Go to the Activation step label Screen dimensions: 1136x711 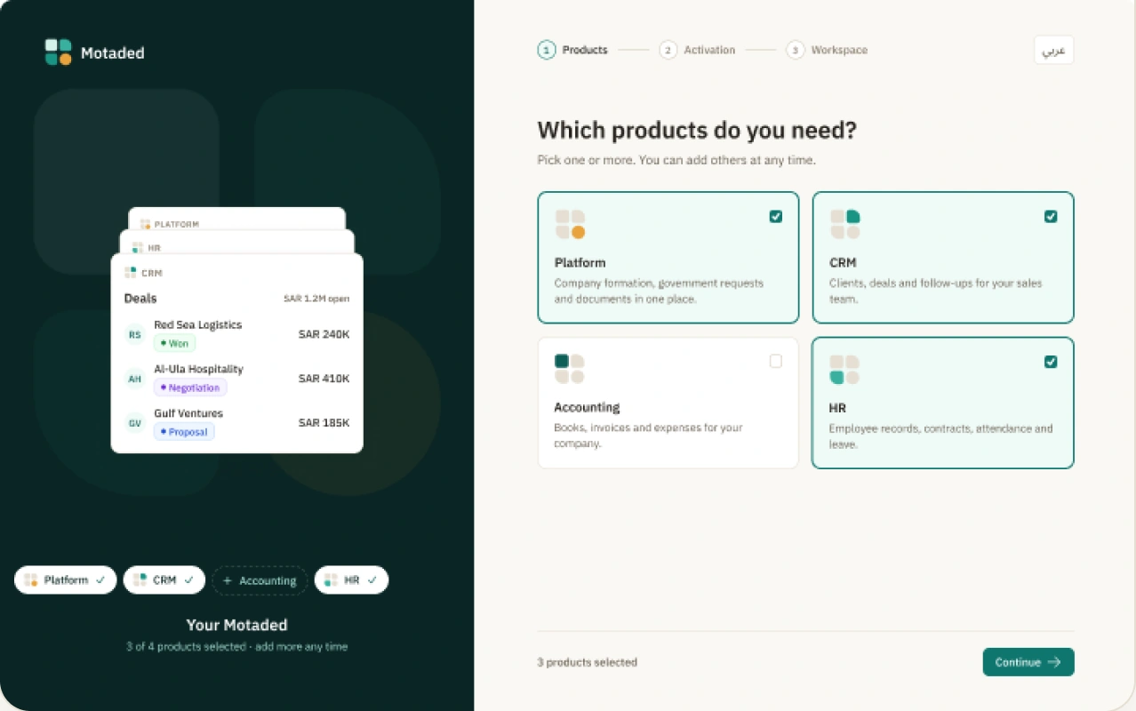709,50
